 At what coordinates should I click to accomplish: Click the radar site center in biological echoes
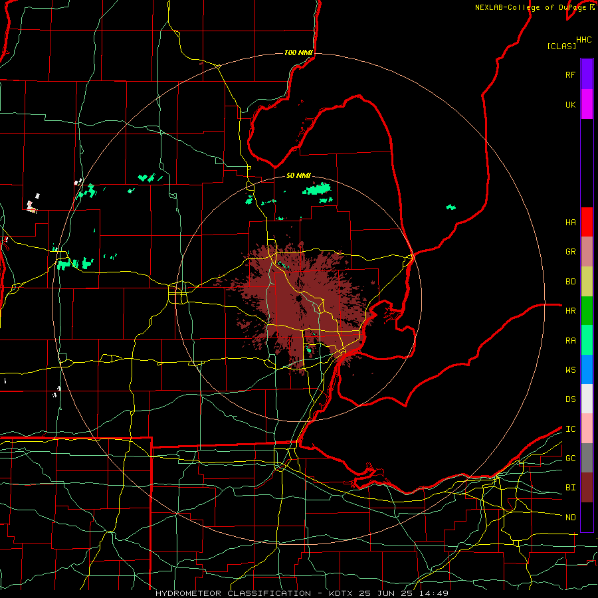pyautogui.click(x=298, y=298)
